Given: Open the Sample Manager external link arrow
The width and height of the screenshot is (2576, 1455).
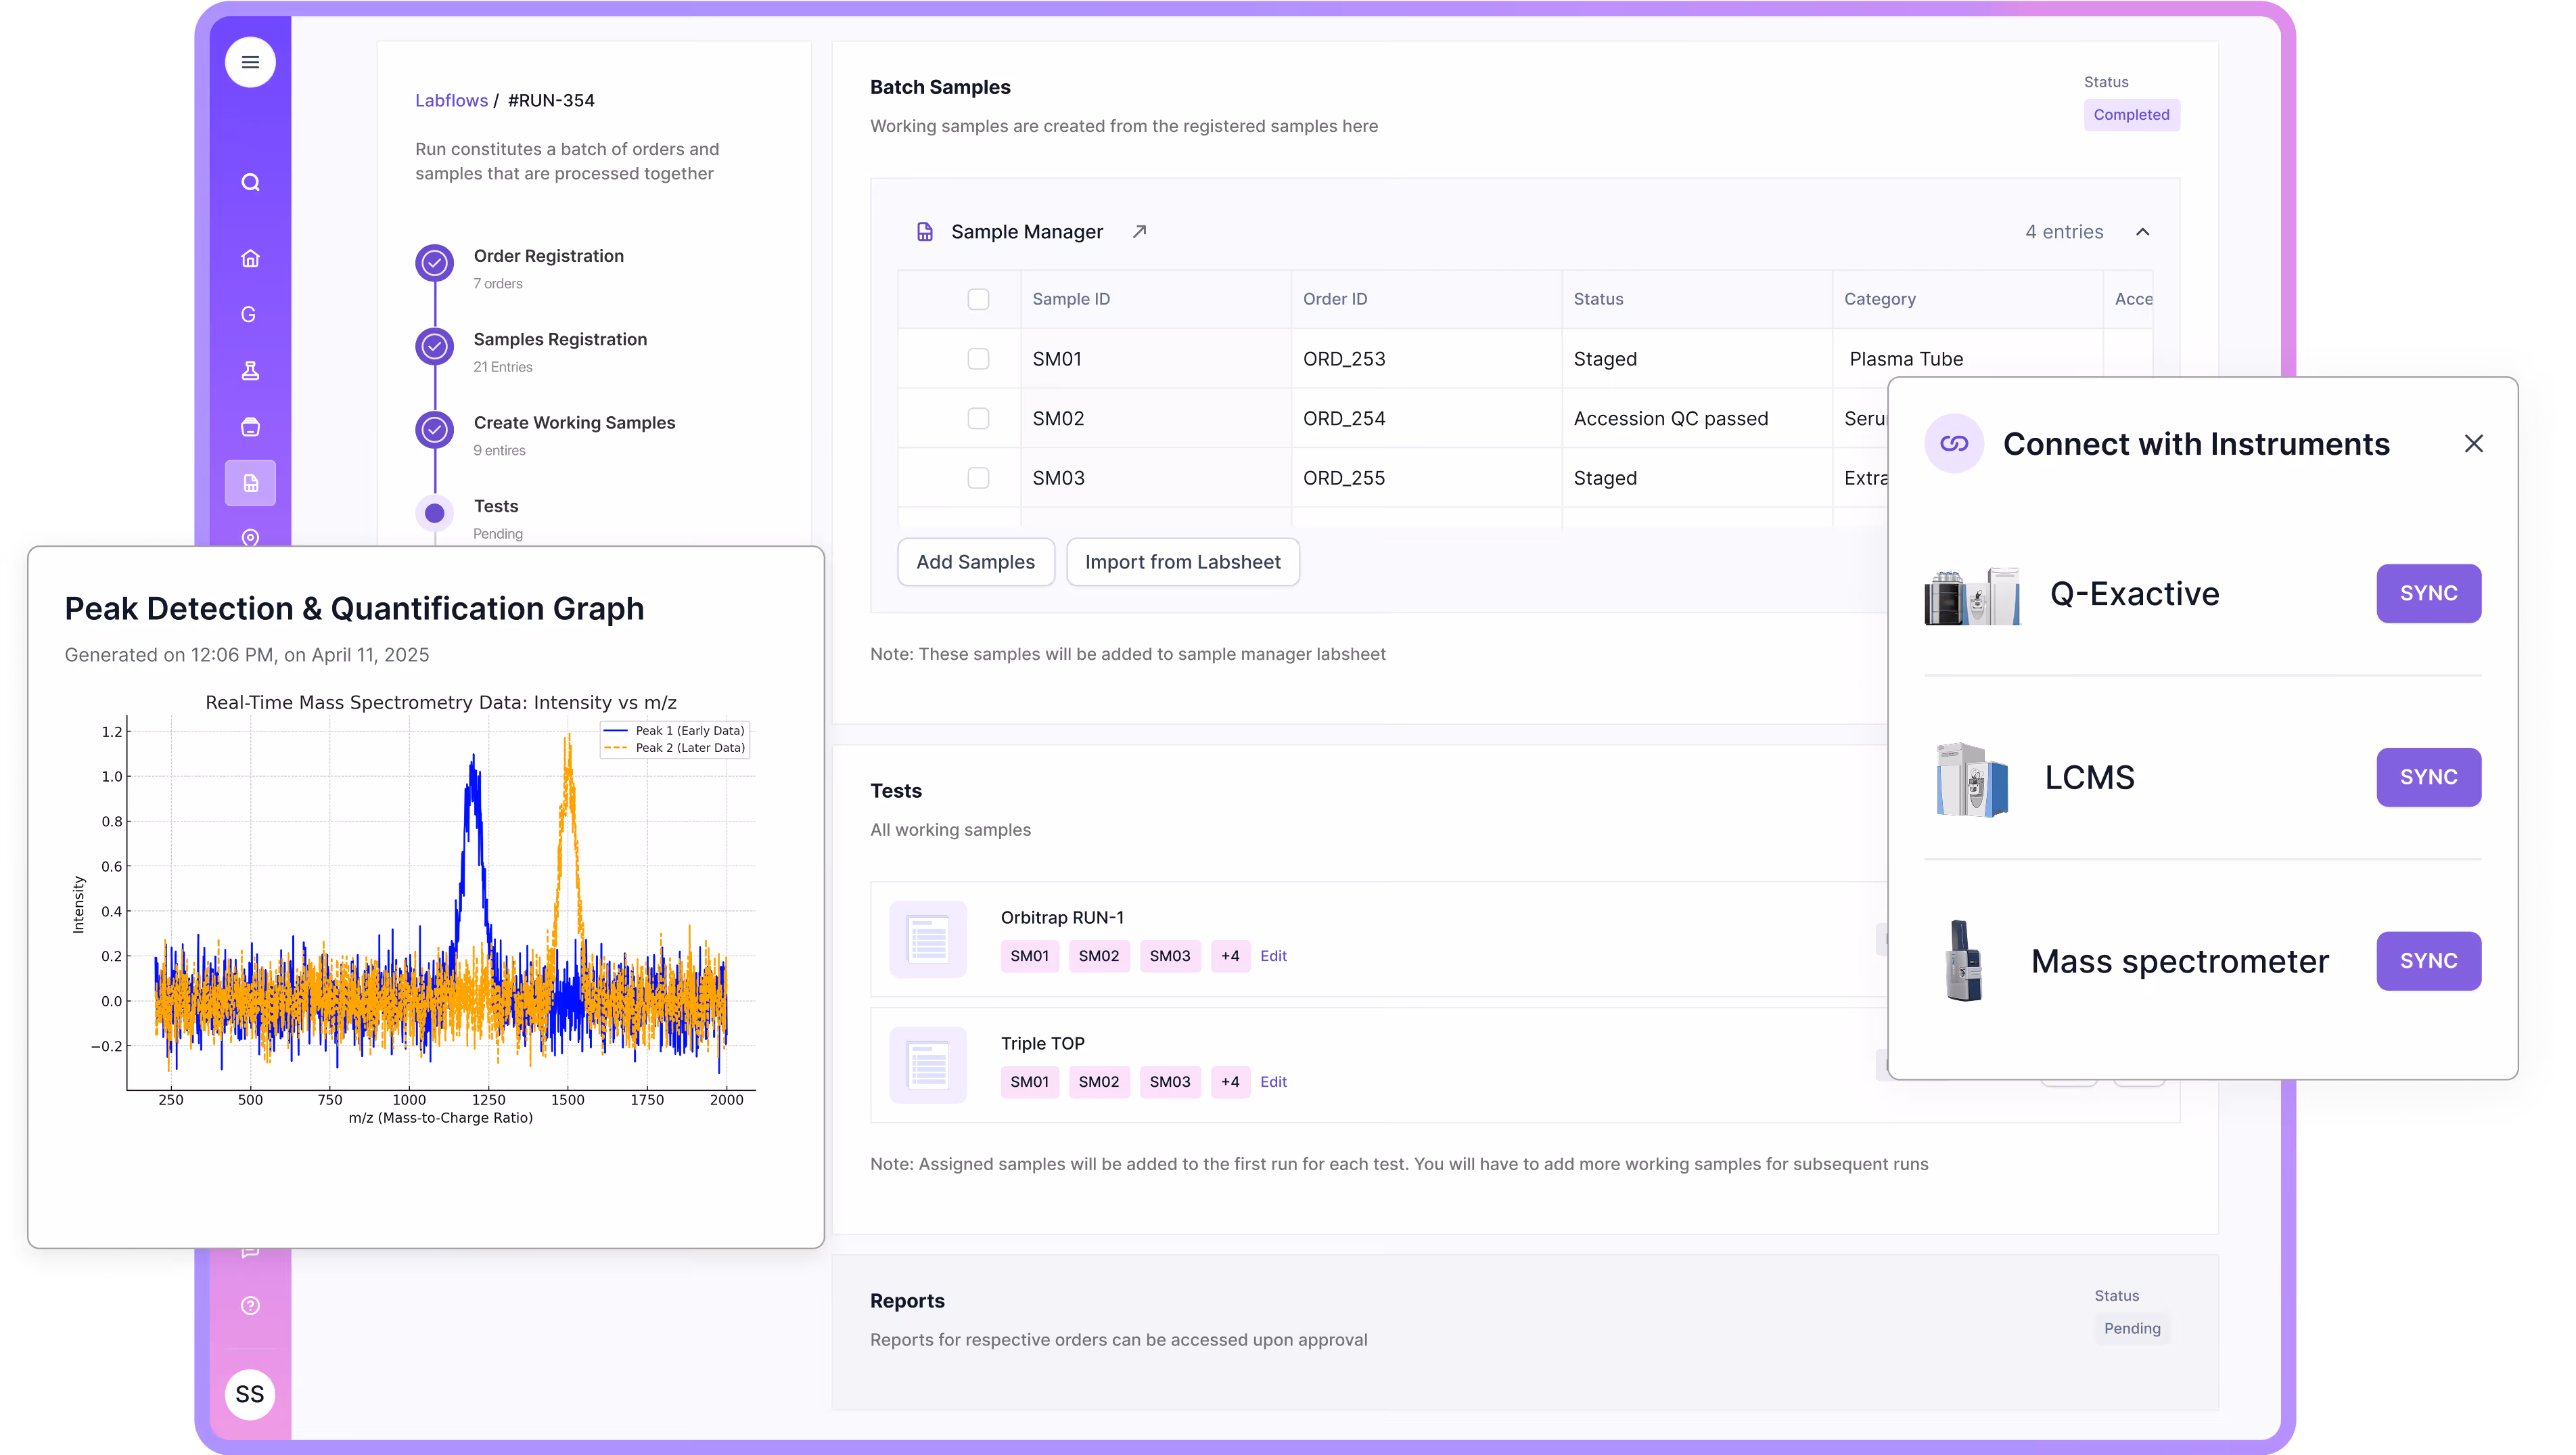Looking at the screenshot, I should click(1139, 231).
